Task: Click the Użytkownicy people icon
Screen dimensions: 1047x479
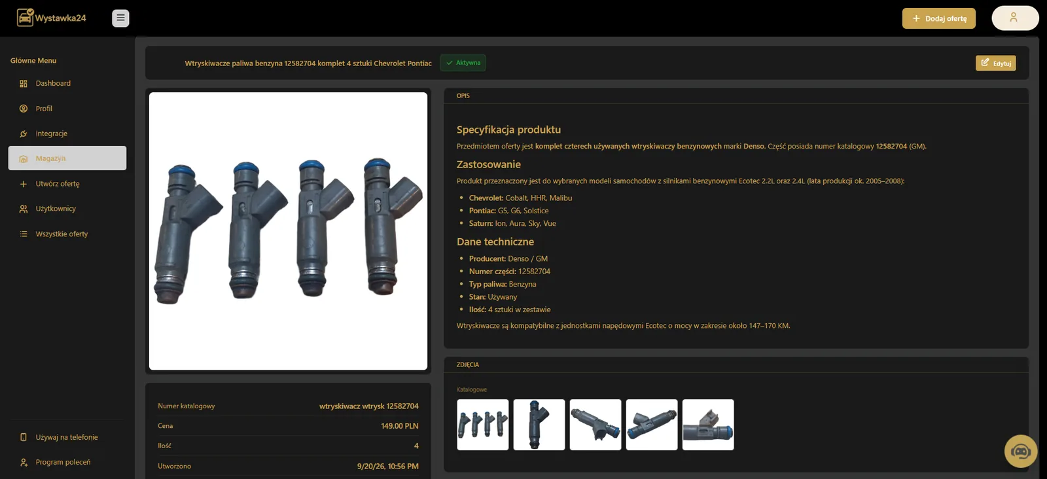Action: point(24,209)
